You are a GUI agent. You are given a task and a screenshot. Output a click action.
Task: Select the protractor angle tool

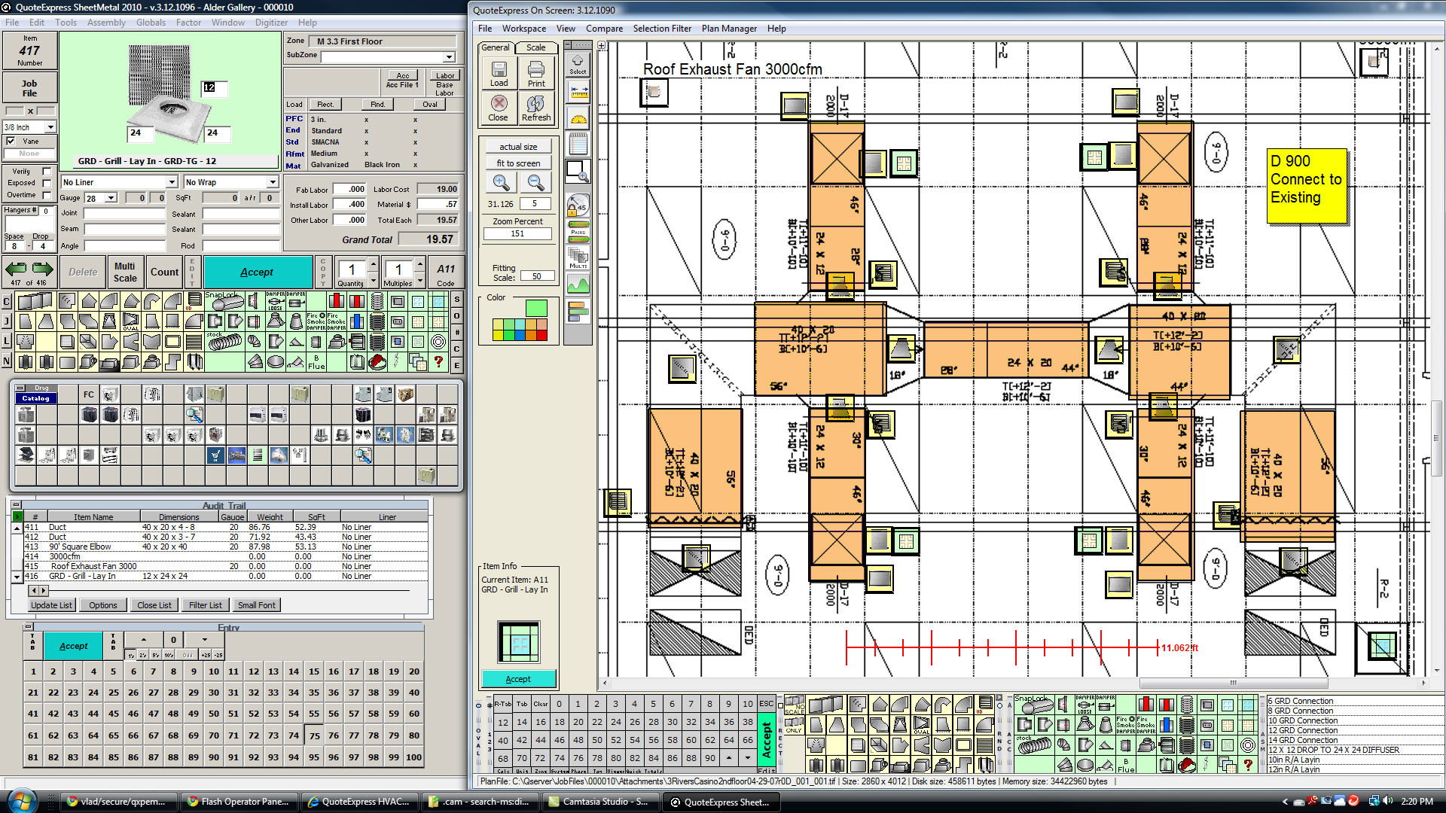pos(578,118)
